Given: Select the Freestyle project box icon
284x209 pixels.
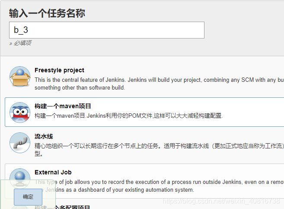Looking at the screenshot, I should tap(20, 77).
